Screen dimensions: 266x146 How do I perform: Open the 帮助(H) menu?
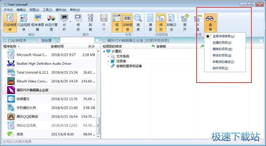tap(75, 10)
